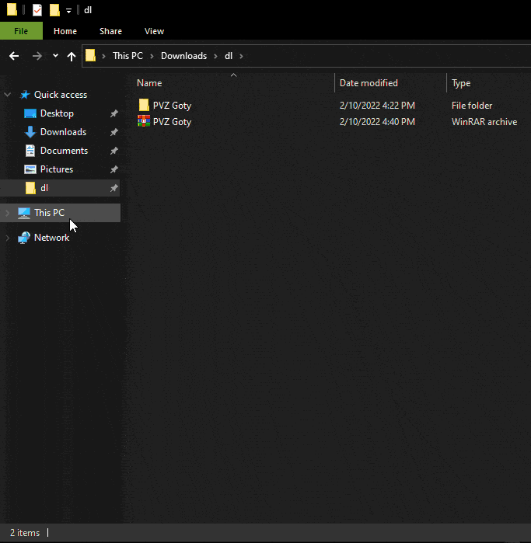The image size is (531, 543).
Task: Click the date 2/10/2022 4:40 PM
Action: pos(377,122)
